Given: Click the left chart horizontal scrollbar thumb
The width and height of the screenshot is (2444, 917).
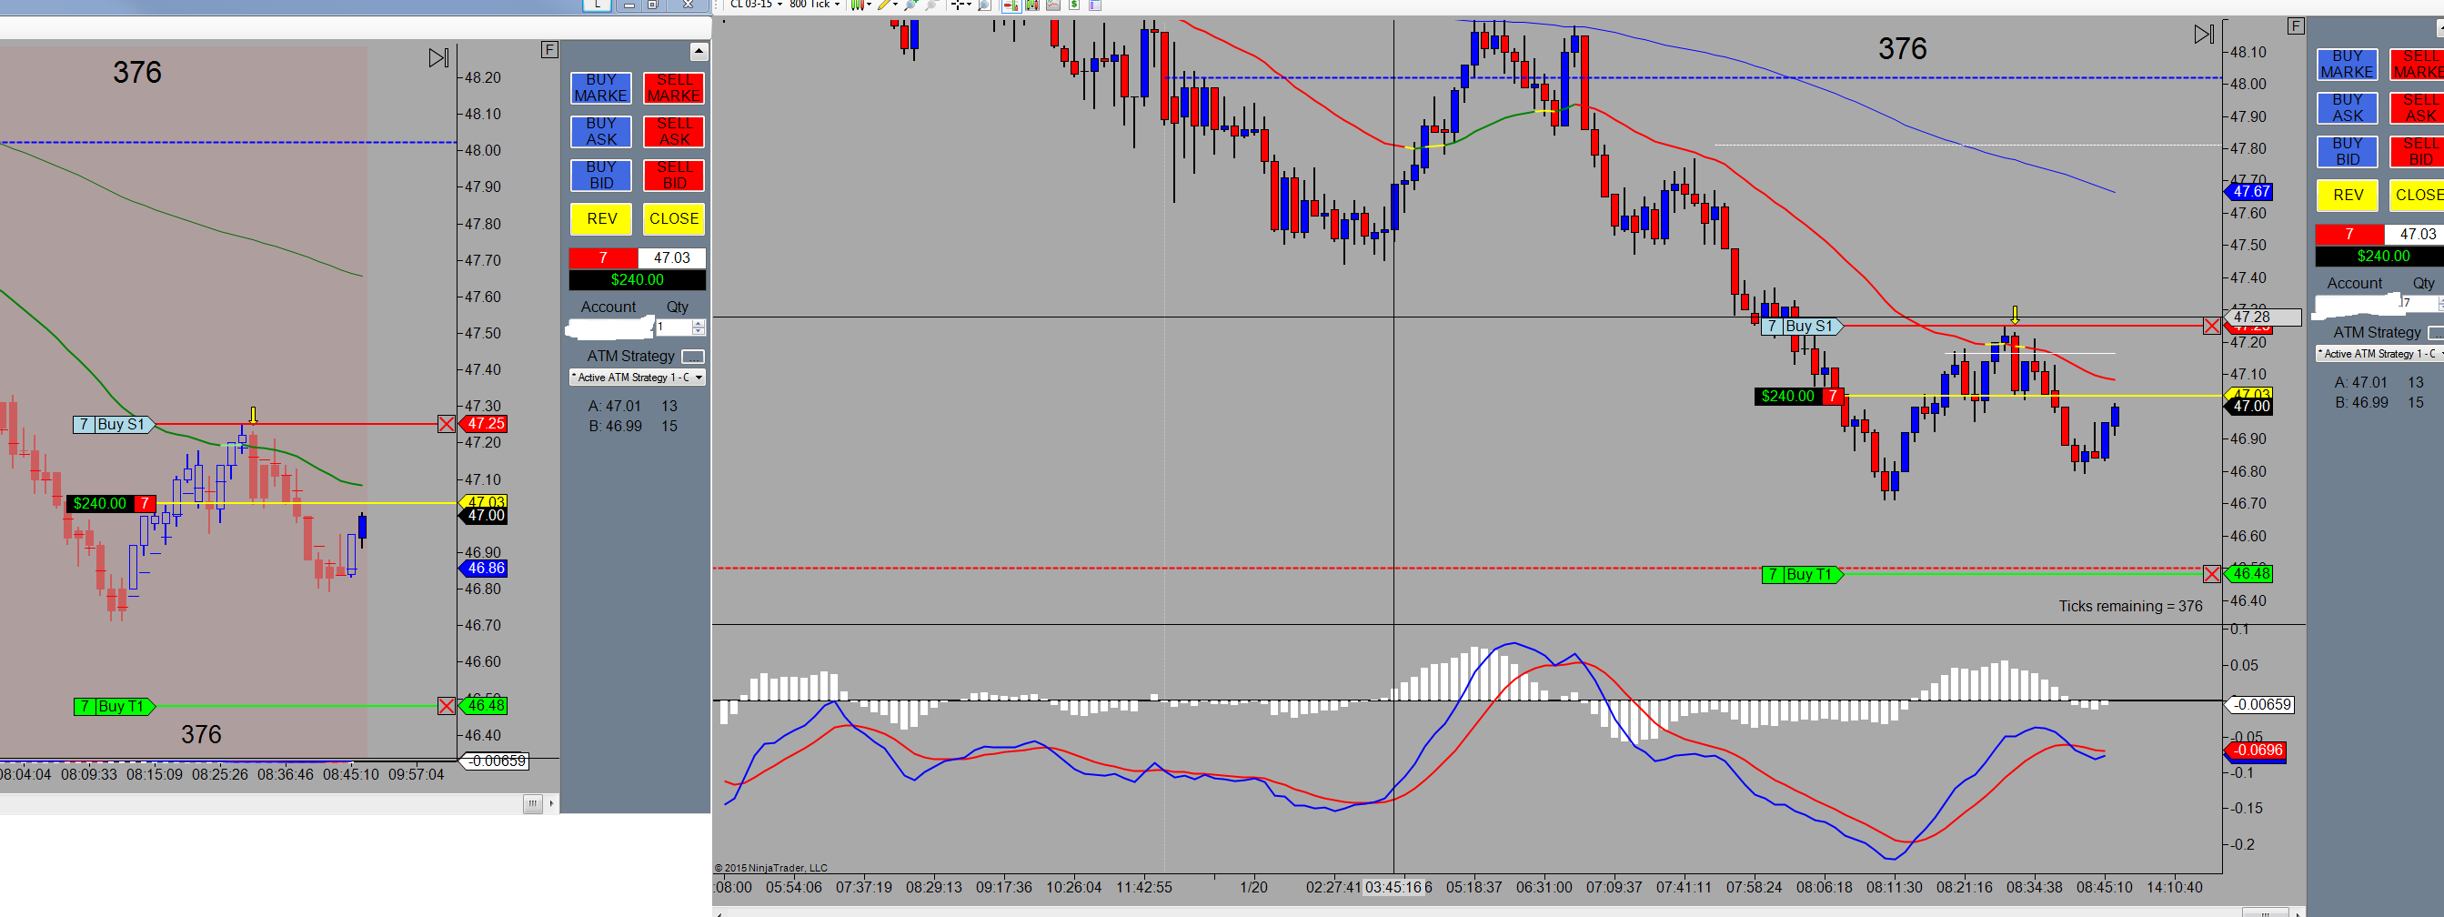Looking at the screenshot, I should pyautogui.click(x=532, y=803).
